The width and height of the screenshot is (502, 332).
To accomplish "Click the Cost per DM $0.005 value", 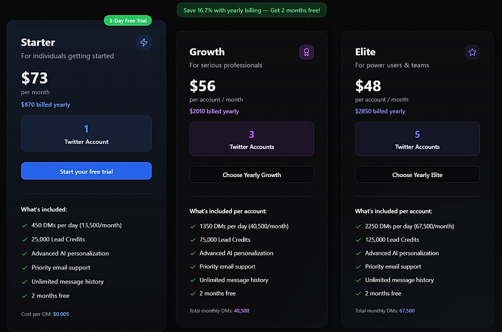I will click(61, 314).
